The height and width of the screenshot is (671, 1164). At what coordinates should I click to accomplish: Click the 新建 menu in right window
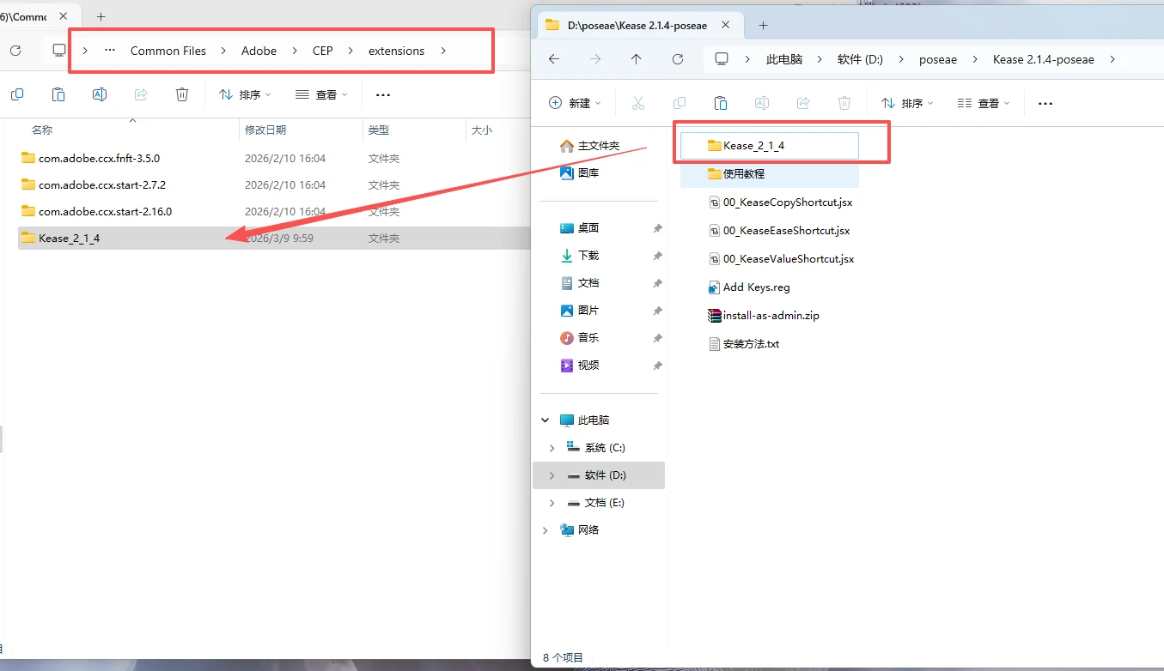click(x=575, y=102)
